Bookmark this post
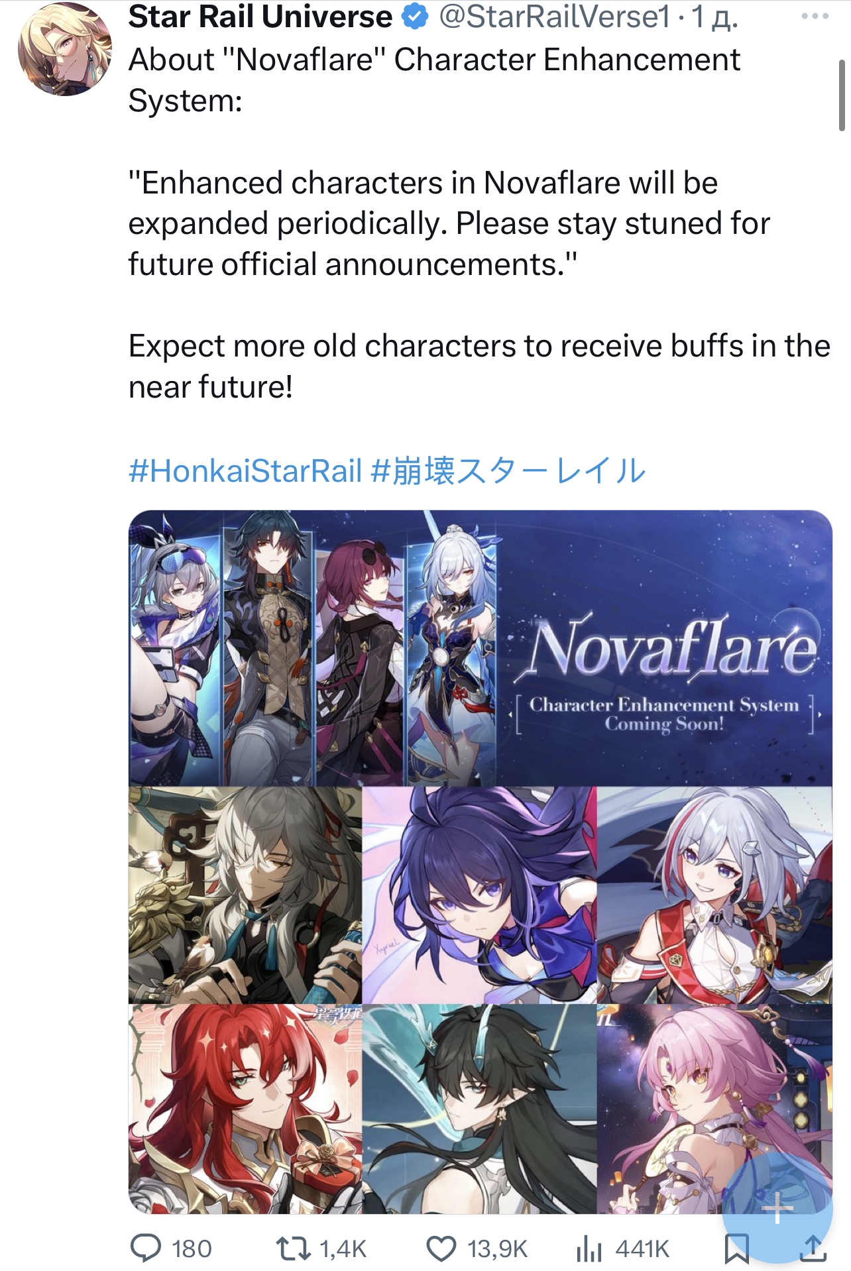The image size is (851, 1271). point(736,1248)
